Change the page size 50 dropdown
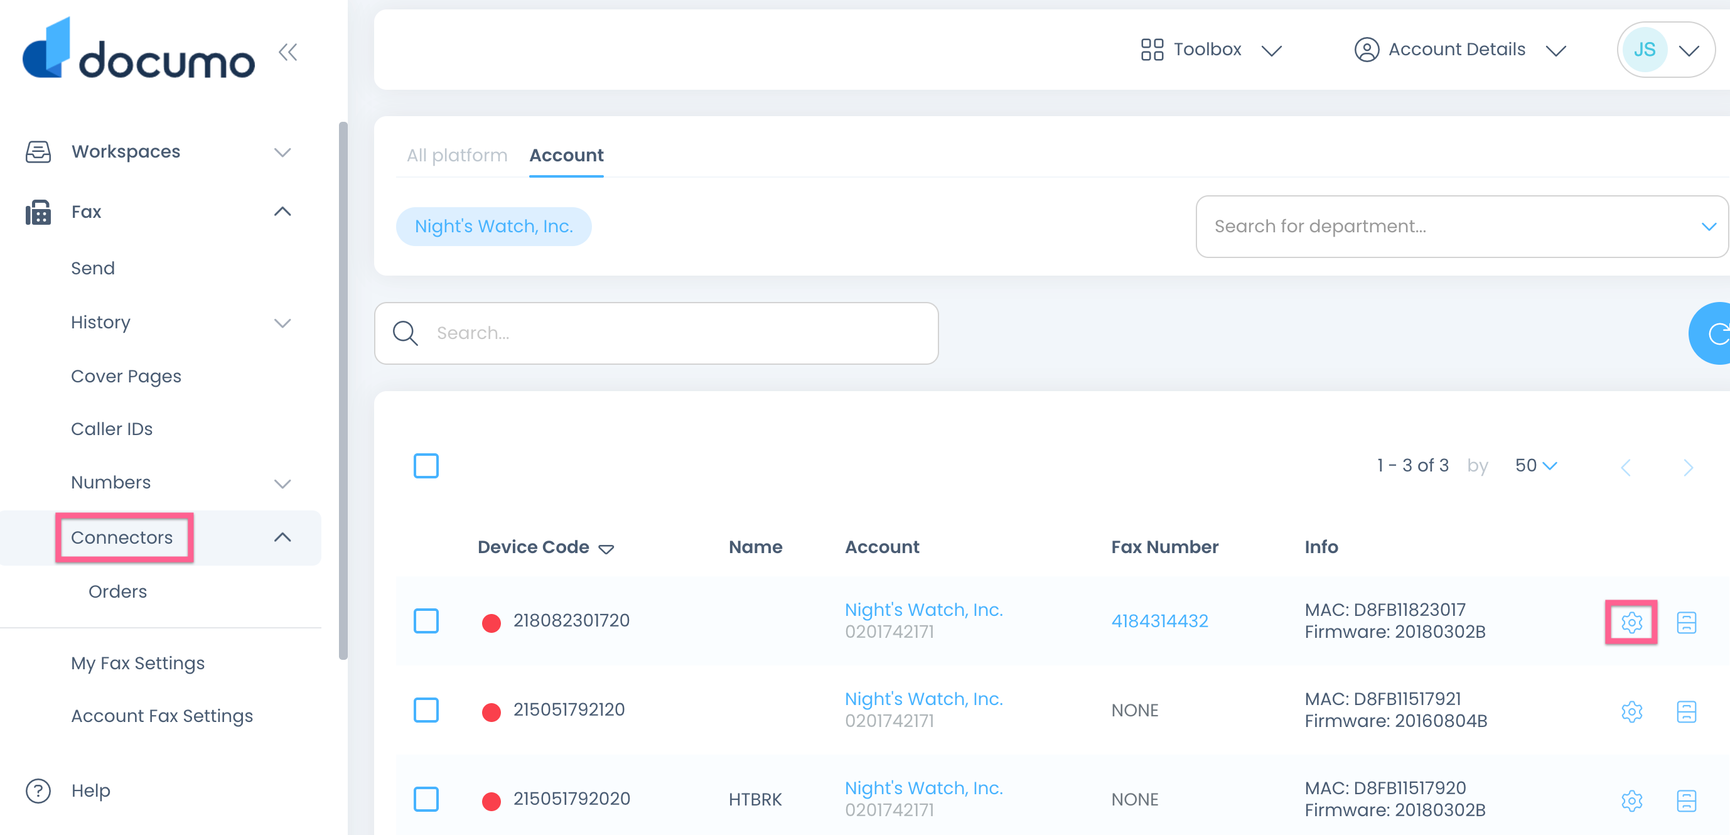Image resolution: width=1730 pixels, height=835 pixels. point(1535,466)
